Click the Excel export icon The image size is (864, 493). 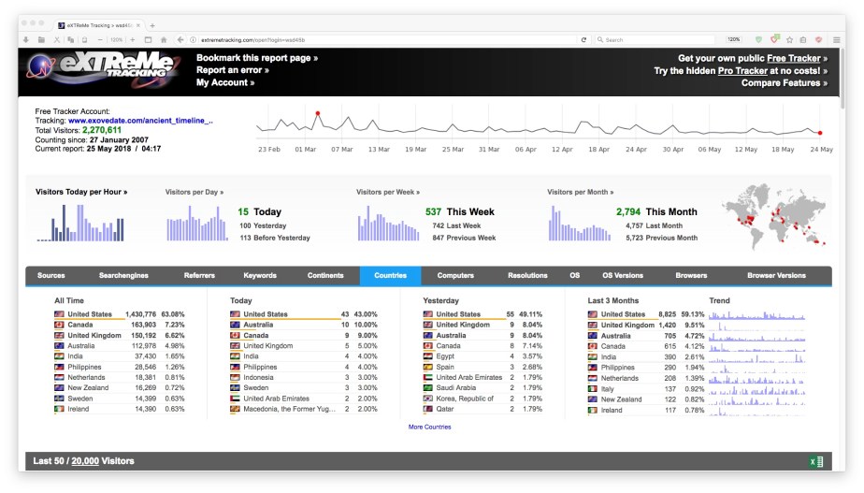815,461
